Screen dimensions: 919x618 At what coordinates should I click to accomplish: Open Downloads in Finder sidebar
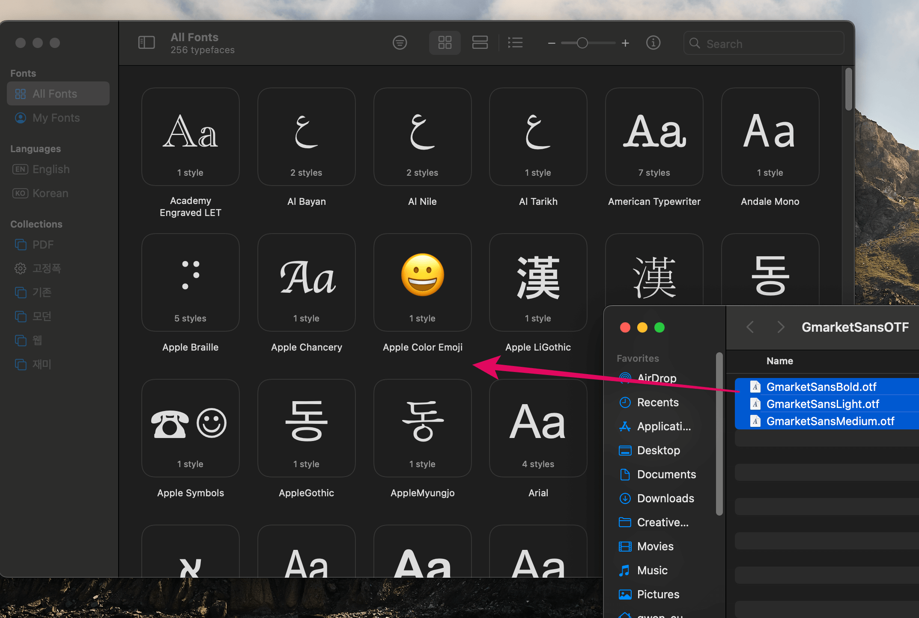tap(665, 498)
